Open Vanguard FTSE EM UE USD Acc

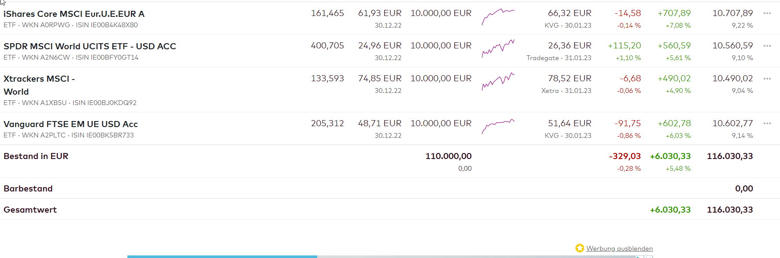coord(71,124)
